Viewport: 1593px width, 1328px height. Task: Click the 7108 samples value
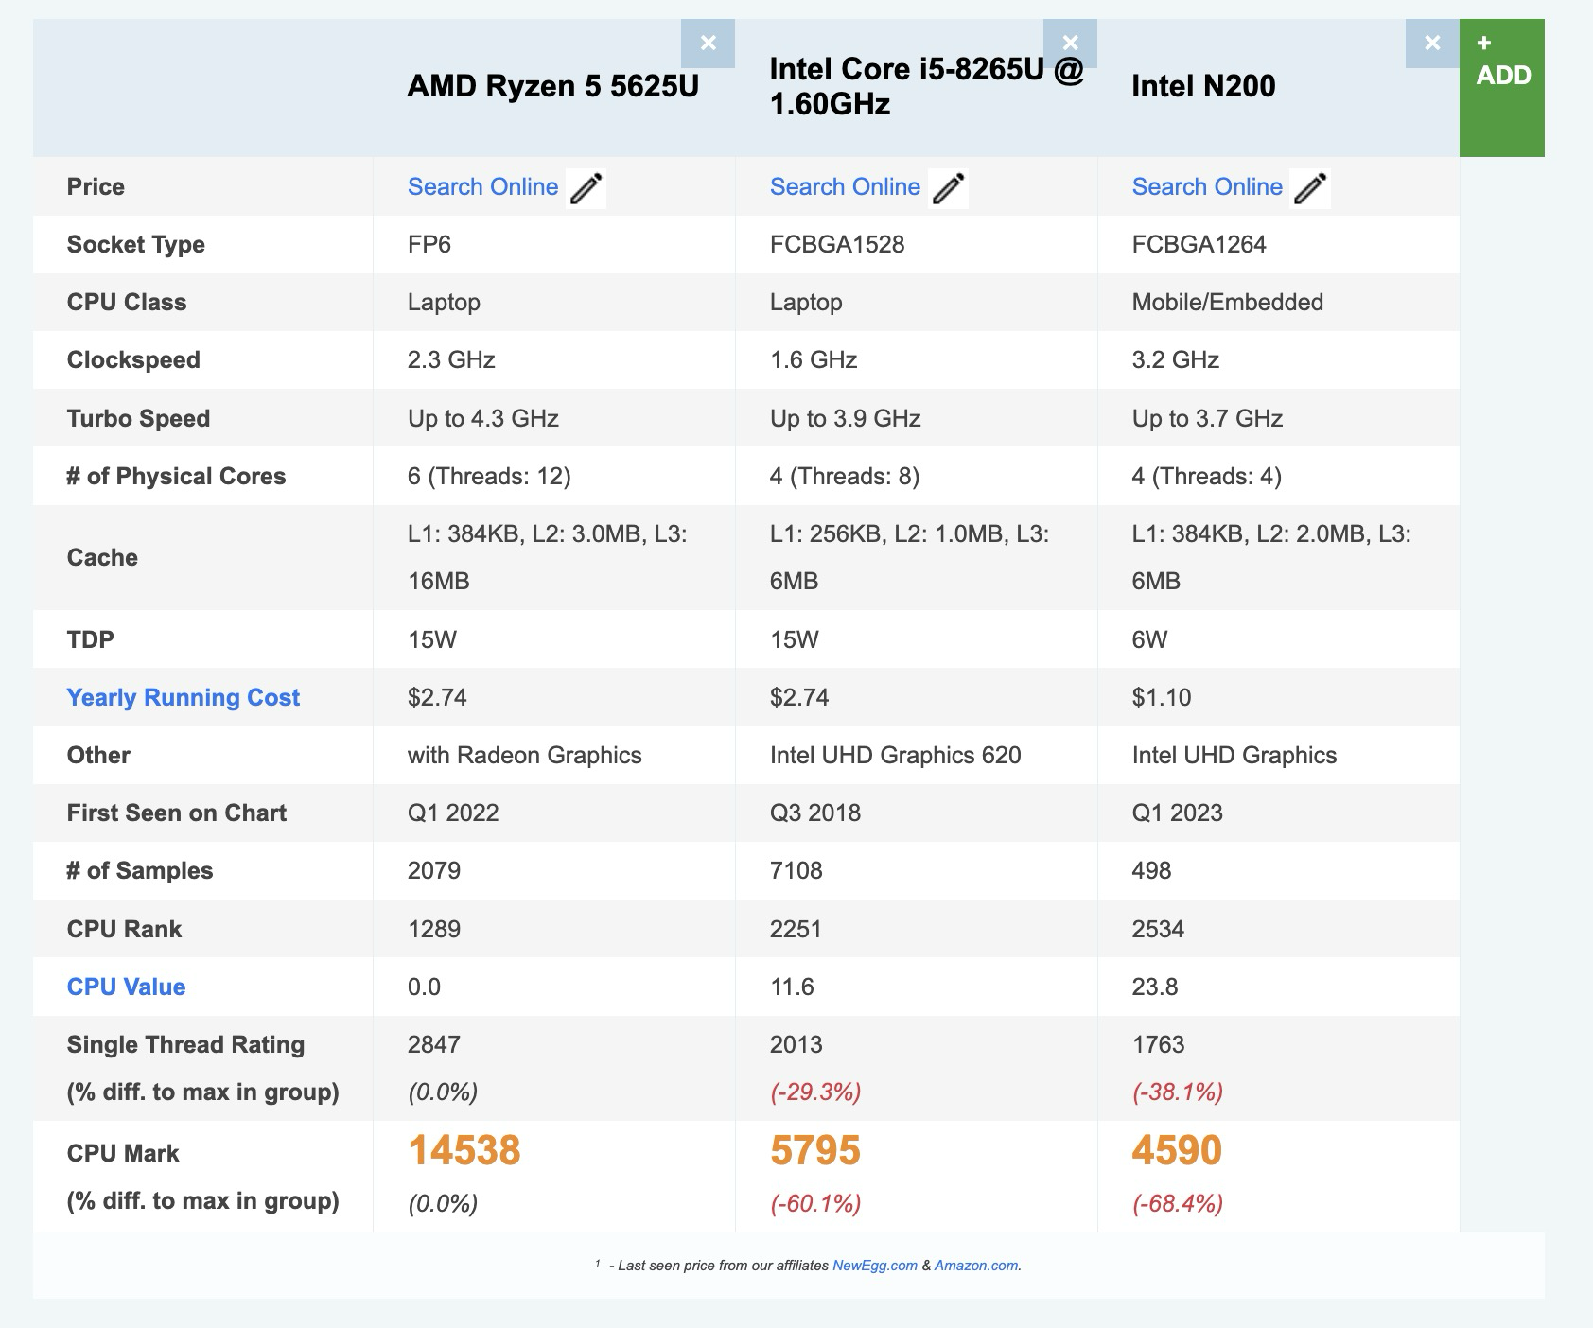[796, 870]
